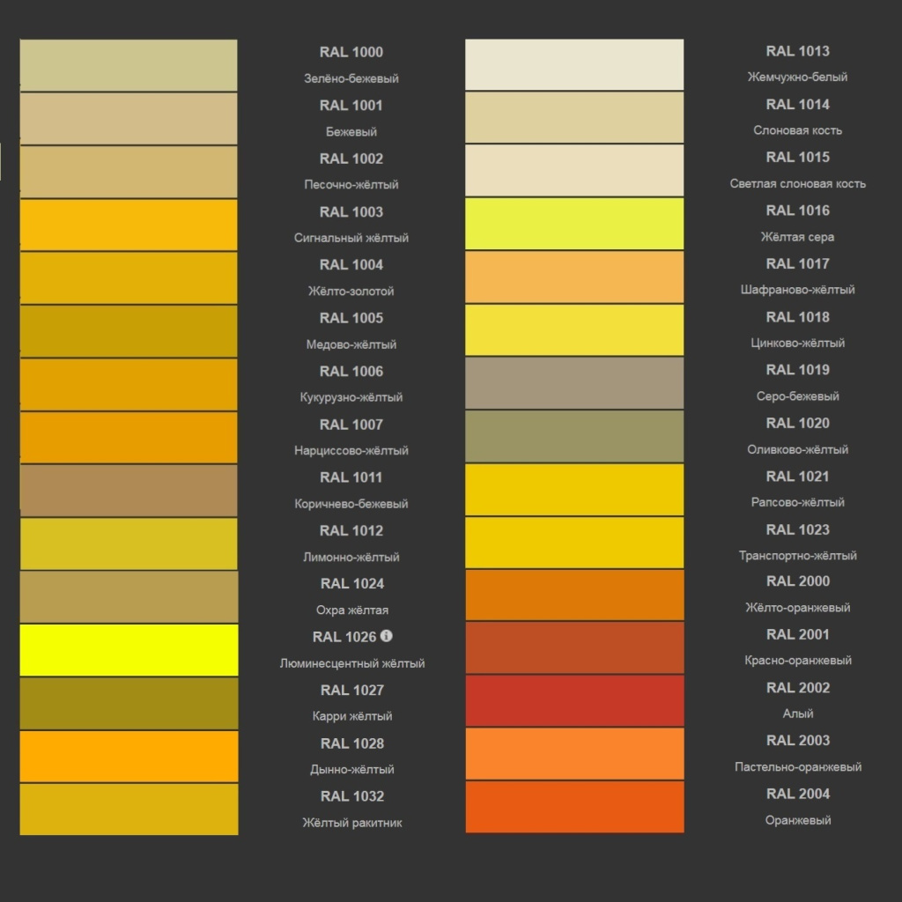The width and height of the screenshot is (902, 902).
Task: Select the RAL 2001 red-orange swatch
Action: pyautogui.click(x=574, y=647)
